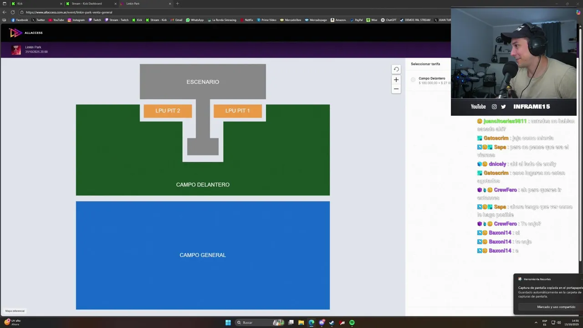This screenshot has width=583, height=328.
Task: Open the Twitch bookmark
Action: click(x=95, y=20)
